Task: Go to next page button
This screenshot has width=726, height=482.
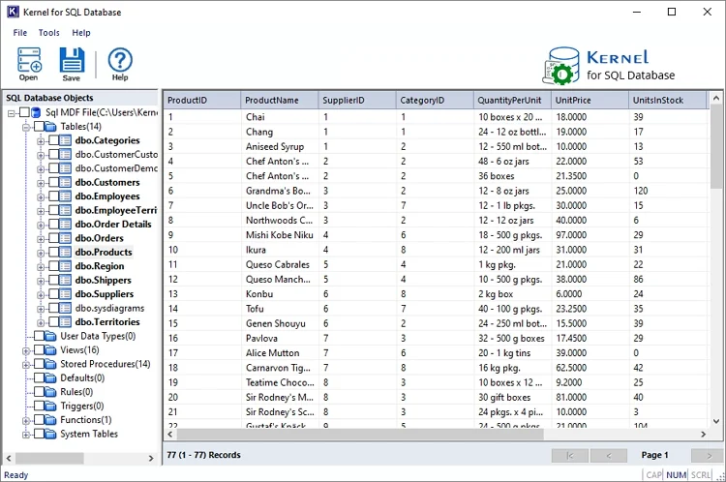Action: 708,455
